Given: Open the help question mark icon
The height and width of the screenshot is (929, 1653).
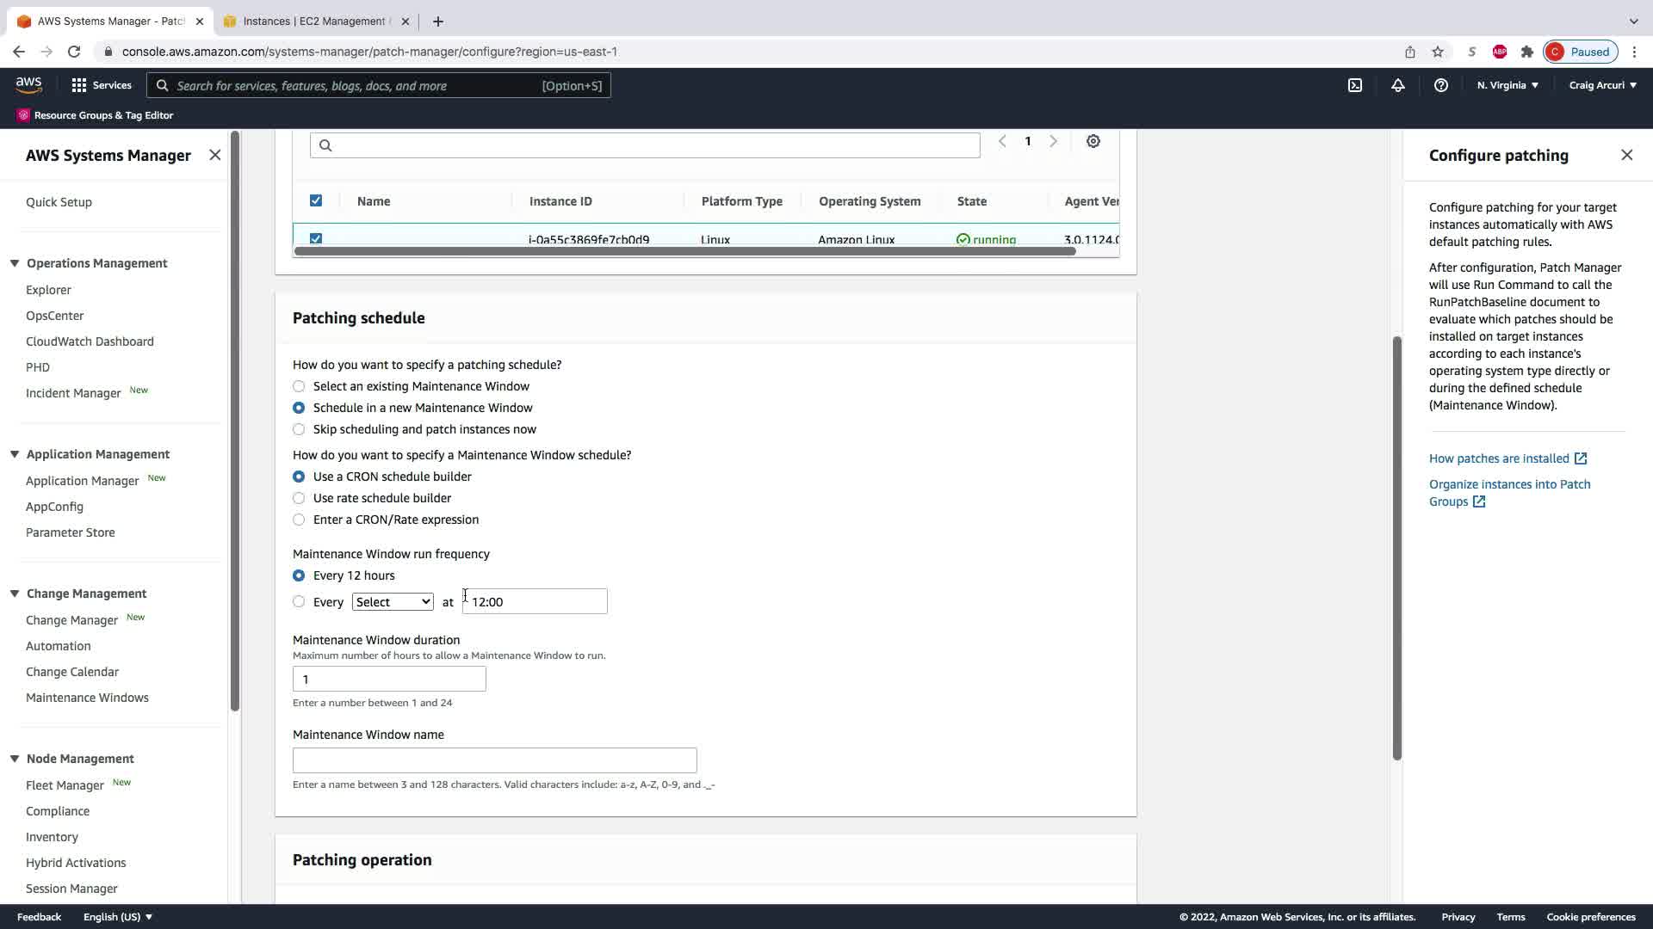Looking at the screenshot, I should point(1440,85).
